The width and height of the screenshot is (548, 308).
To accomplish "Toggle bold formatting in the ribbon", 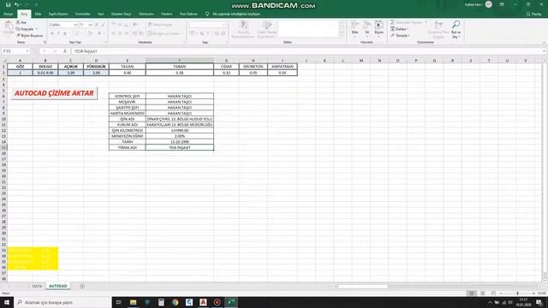I will pos(52,33).
